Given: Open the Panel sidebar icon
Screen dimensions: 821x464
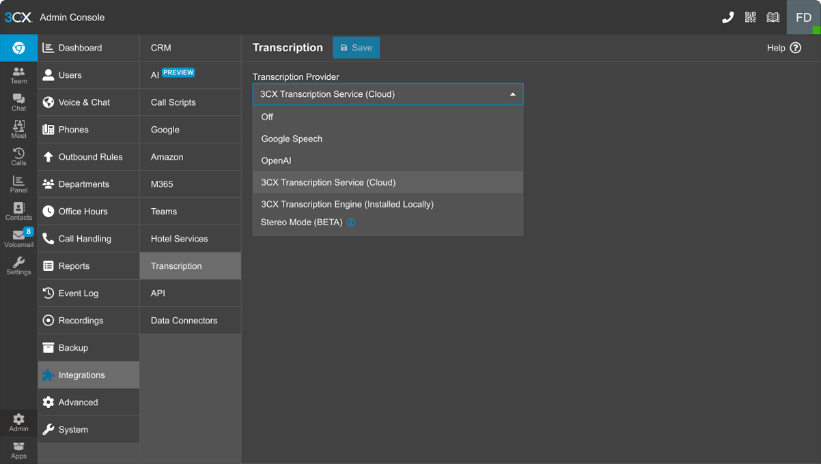Looking at the screenshot, I should pyautogui.click(x=18, y=184).
